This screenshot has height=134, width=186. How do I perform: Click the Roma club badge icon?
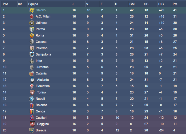point(32,35)
